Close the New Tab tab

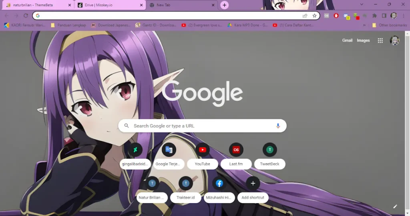[213, 5]
